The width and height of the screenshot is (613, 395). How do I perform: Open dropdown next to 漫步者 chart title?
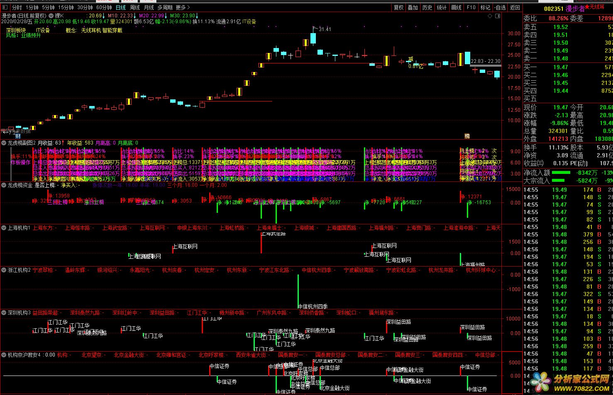pos(51,16)
